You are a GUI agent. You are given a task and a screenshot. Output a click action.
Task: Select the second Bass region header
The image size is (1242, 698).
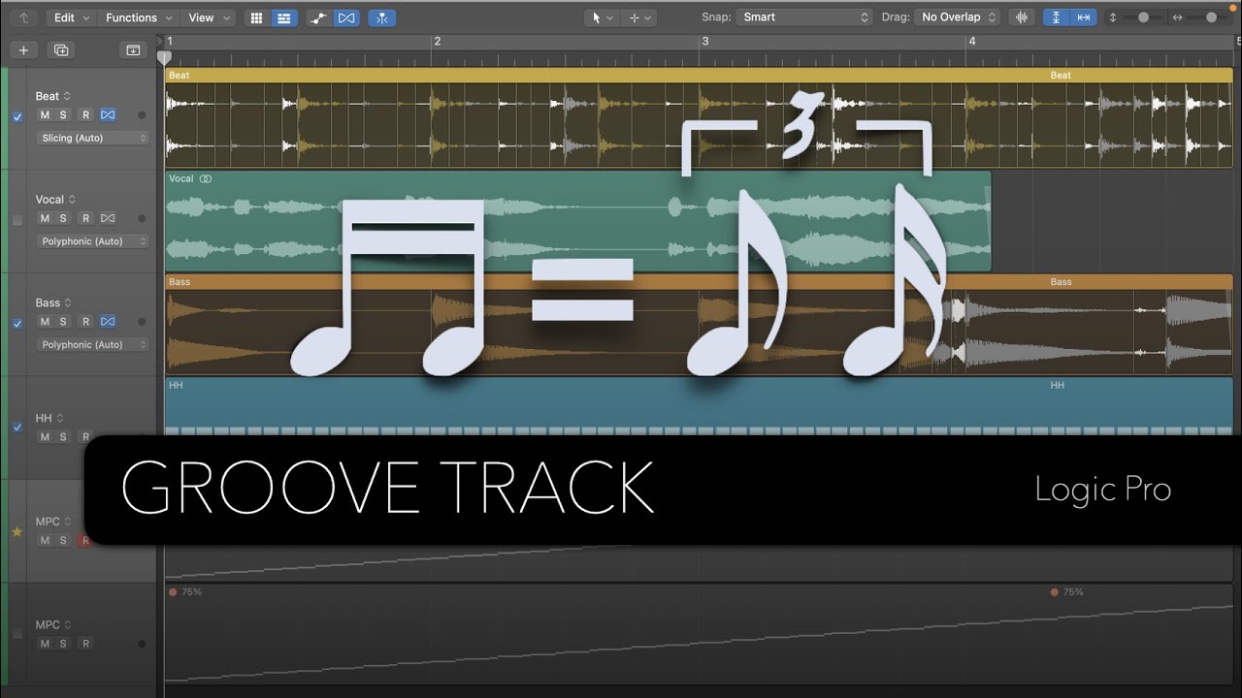point(1140,282)
